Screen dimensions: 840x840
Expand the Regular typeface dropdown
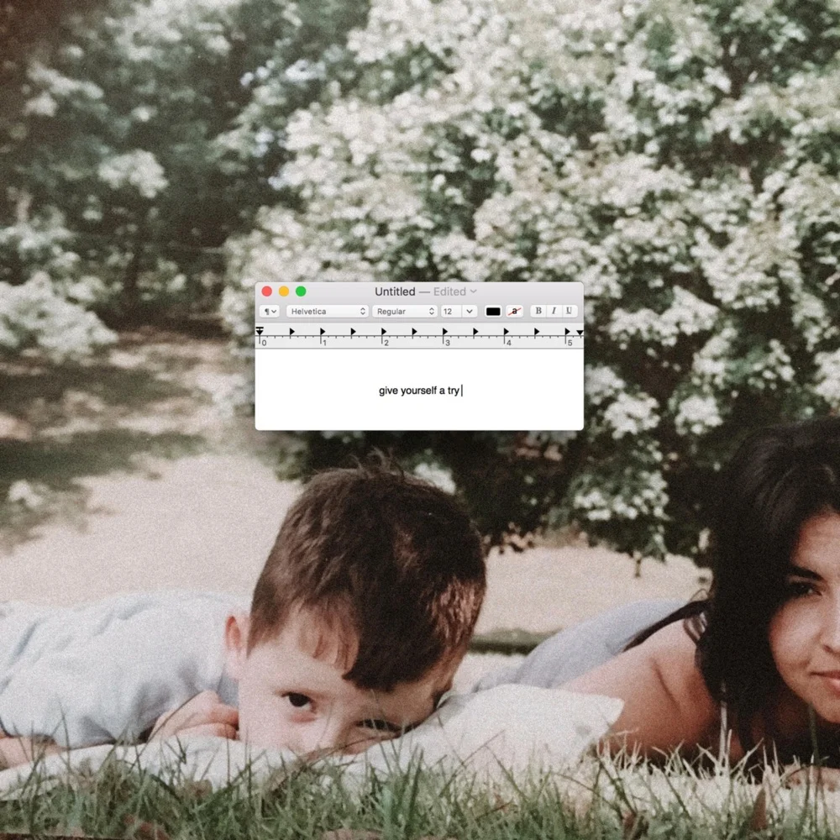click(x=406, y=311)
